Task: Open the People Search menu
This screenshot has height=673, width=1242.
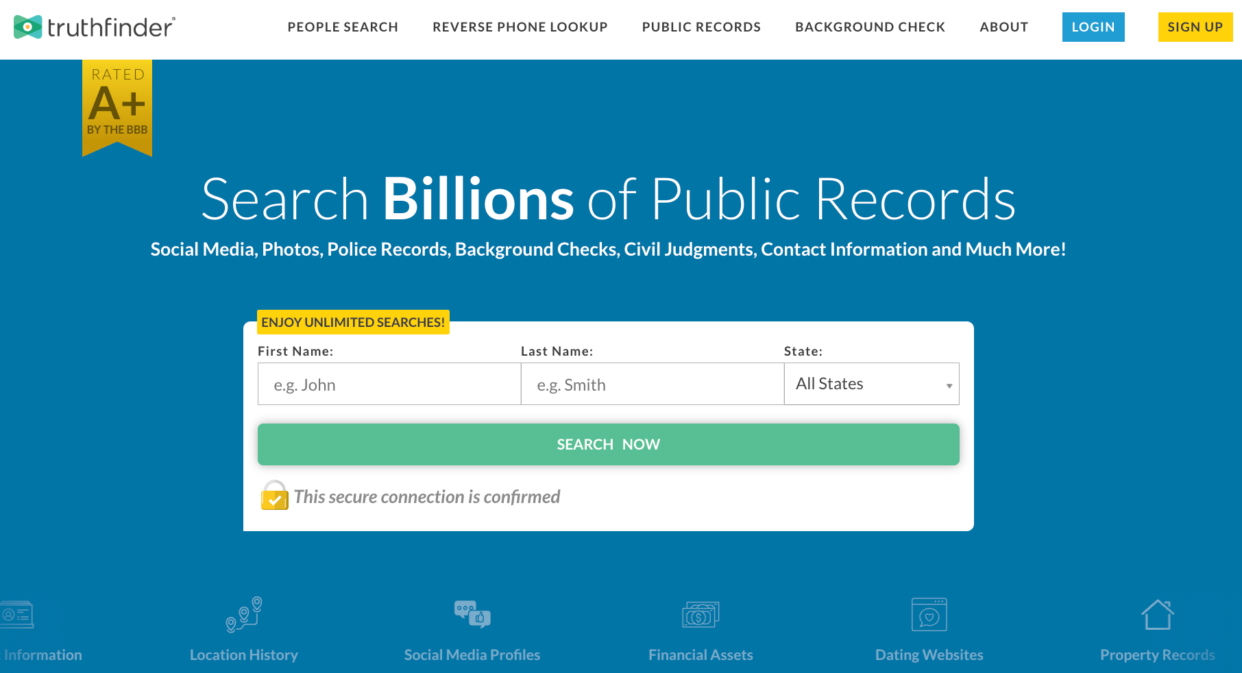Action: point(343,27)
